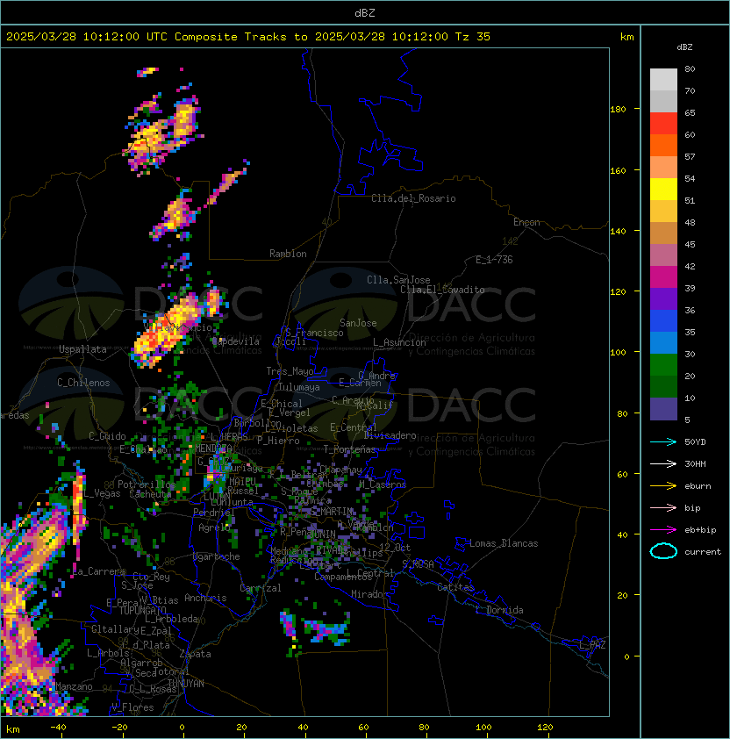
Task: Pick the orange 57–60 dBZ swatch
Action: point(663,146)
